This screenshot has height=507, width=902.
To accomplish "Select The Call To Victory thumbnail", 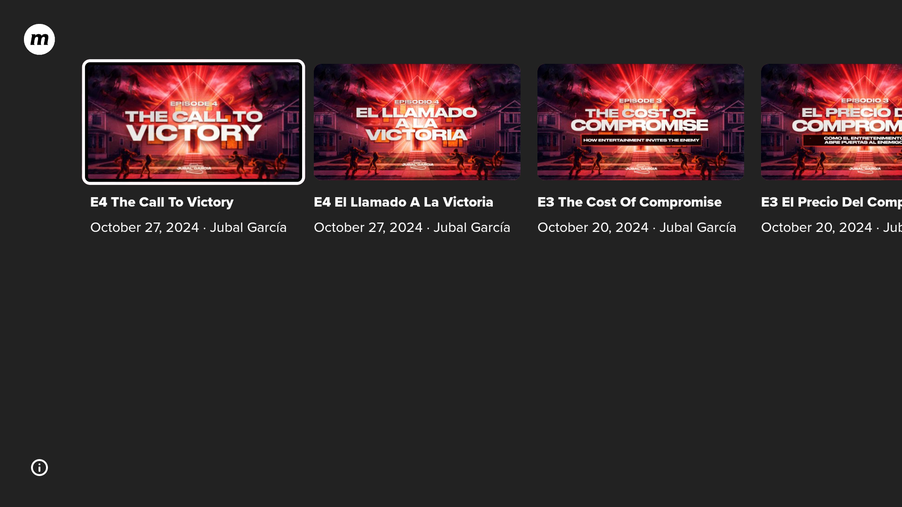I will (x=194, y=122).
